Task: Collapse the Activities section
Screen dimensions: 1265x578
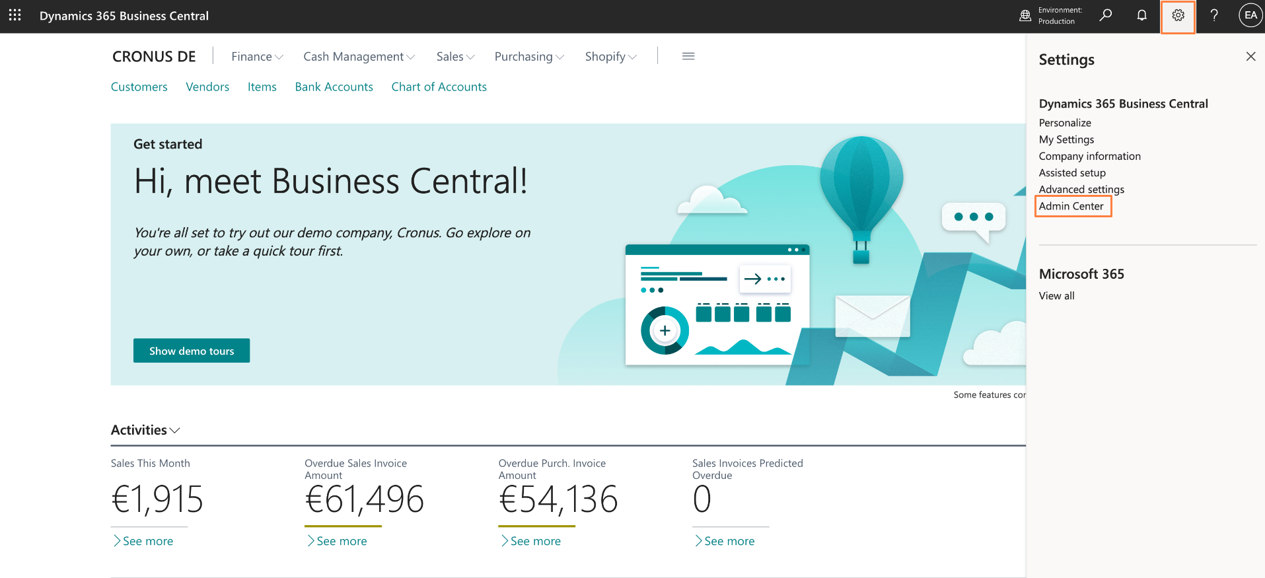Action: tap(145, 430)
